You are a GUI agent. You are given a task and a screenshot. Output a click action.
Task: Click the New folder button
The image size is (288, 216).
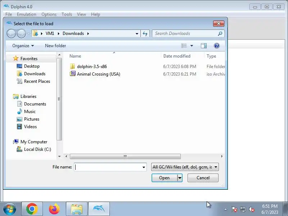tap(55, 46)
